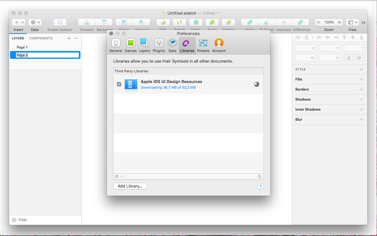This screenshot has height=236, width=377.
Task: Open the Data toolbar dropdown
Action: tap(35, 22)
